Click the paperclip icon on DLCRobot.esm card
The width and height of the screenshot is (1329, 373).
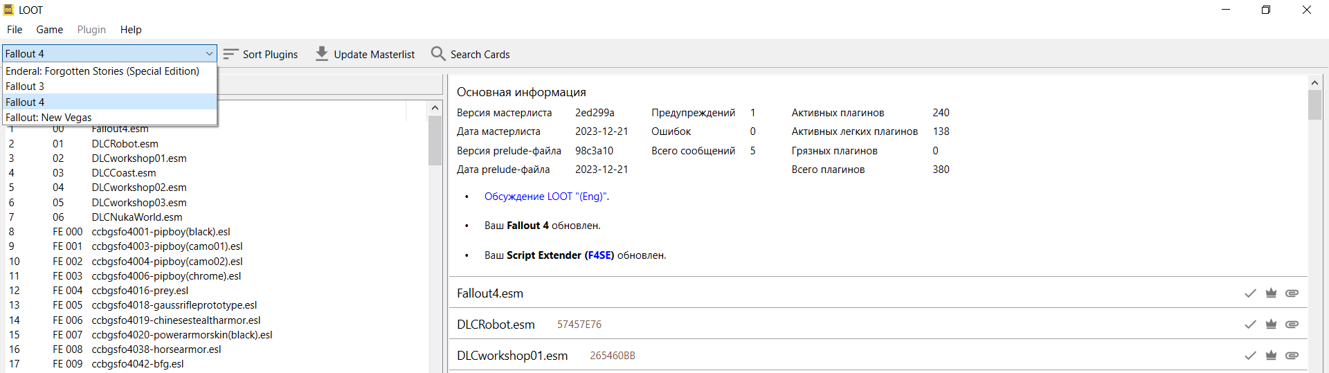point(1292,325)
